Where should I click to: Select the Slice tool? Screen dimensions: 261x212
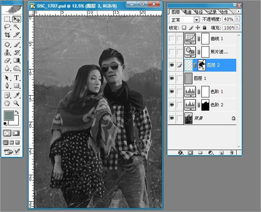point(16,34)
